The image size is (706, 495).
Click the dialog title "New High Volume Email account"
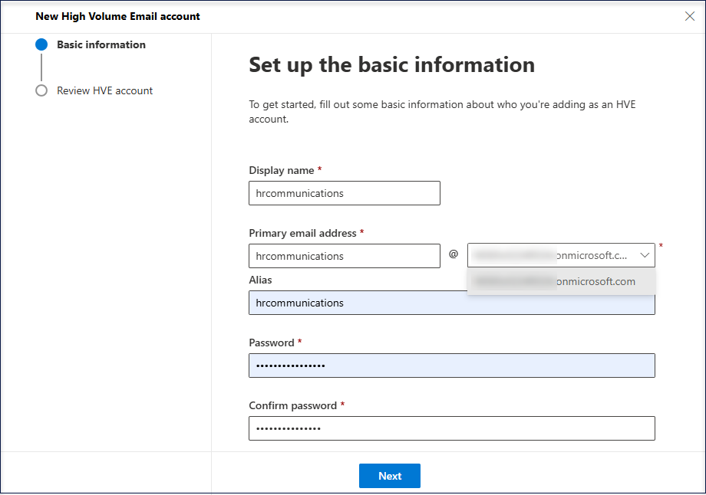pyautogui.click(x=117, y=16)
